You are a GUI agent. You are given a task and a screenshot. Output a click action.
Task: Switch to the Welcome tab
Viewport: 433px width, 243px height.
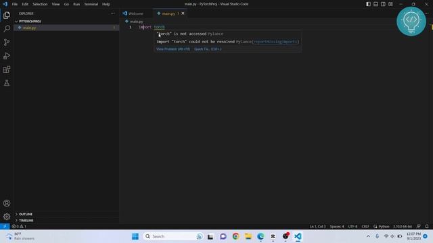(x=136, y=13)
